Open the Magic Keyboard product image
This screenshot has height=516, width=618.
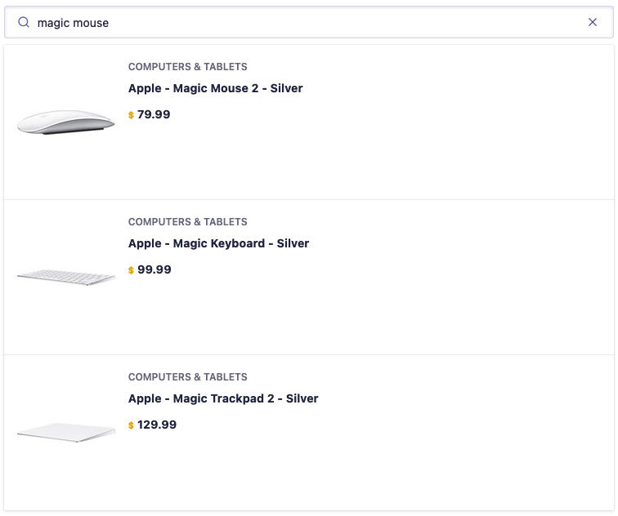66,277
